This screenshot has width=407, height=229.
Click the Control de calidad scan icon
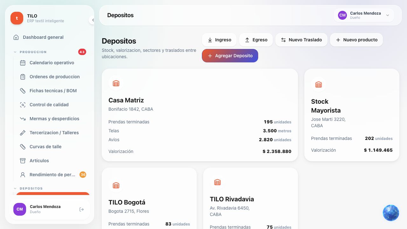[x=23, y=105]
